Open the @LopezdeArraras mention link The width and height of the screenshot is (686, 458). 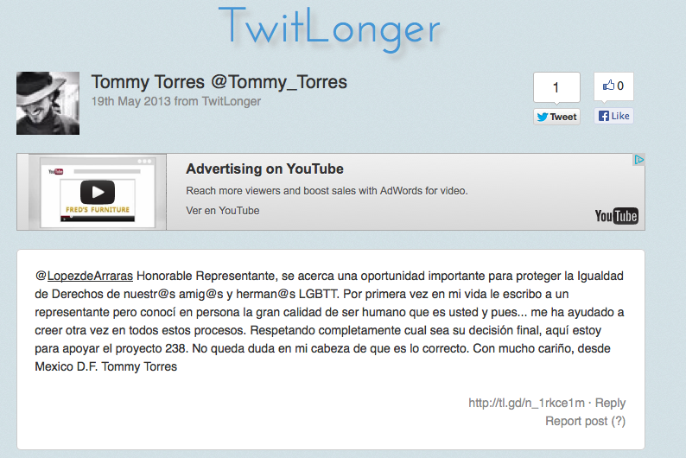click(x=85, y=276)
